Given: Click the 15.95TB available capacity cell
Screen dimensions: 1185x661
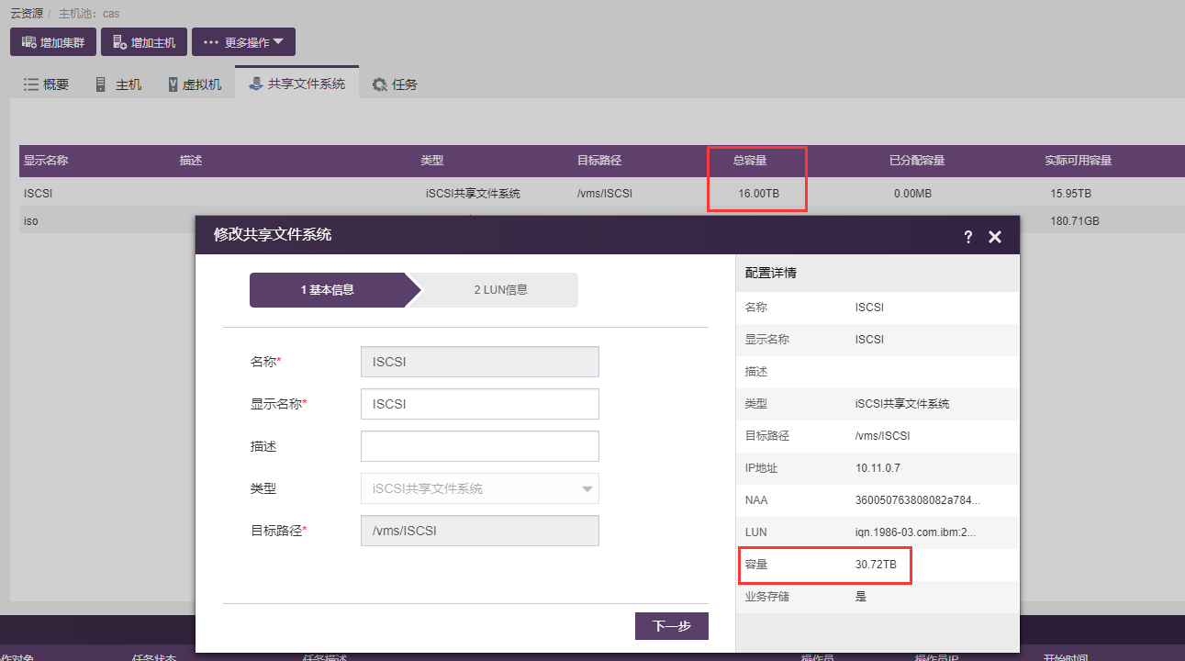Looking at the screenshot, I should [1071, 194].
